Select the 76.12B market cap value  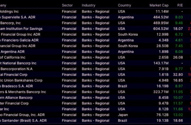click(162, 115)
